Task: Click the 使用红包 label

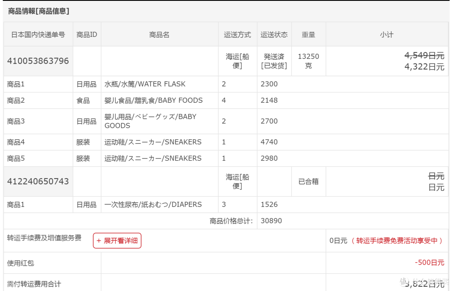Action: coord(21,263)
